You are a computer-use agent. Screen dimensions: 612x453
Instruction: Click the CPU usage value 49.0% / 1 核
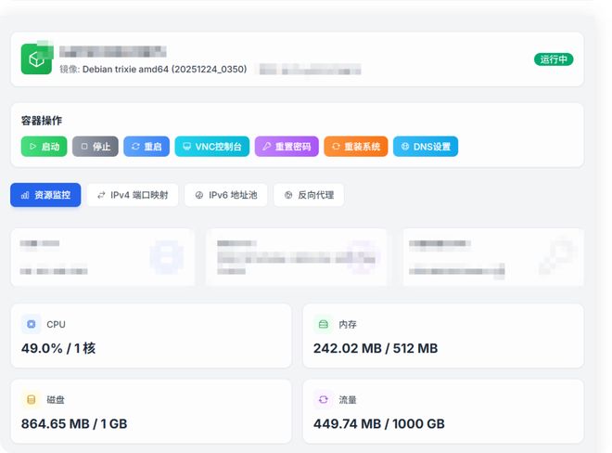click(58, 348)
